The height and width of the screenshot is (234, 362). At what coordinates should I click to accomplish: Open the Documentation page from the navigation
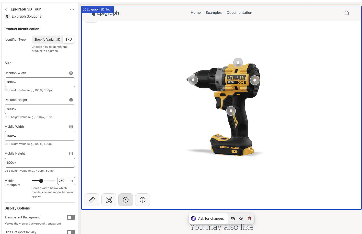(x=239, y=13)
